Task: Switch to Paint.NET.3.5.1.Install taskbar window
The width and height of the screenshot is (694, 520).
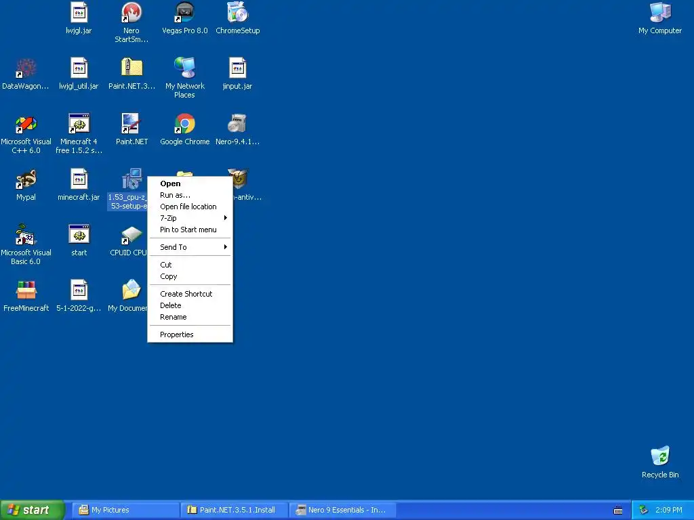Action: pos(234,510)
